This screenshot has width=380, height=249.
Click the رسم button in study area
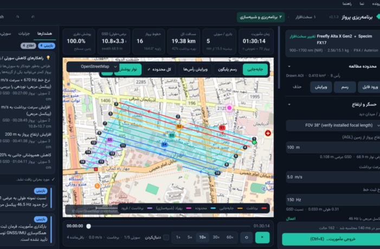coord(345,87)
